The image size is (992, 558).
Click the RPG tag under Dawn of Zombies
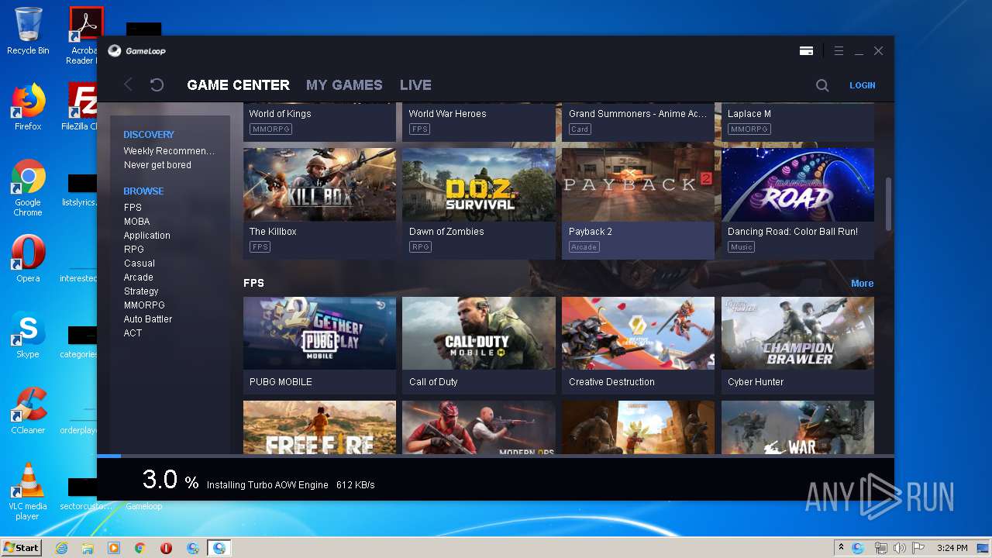click(x=420, y=247)
